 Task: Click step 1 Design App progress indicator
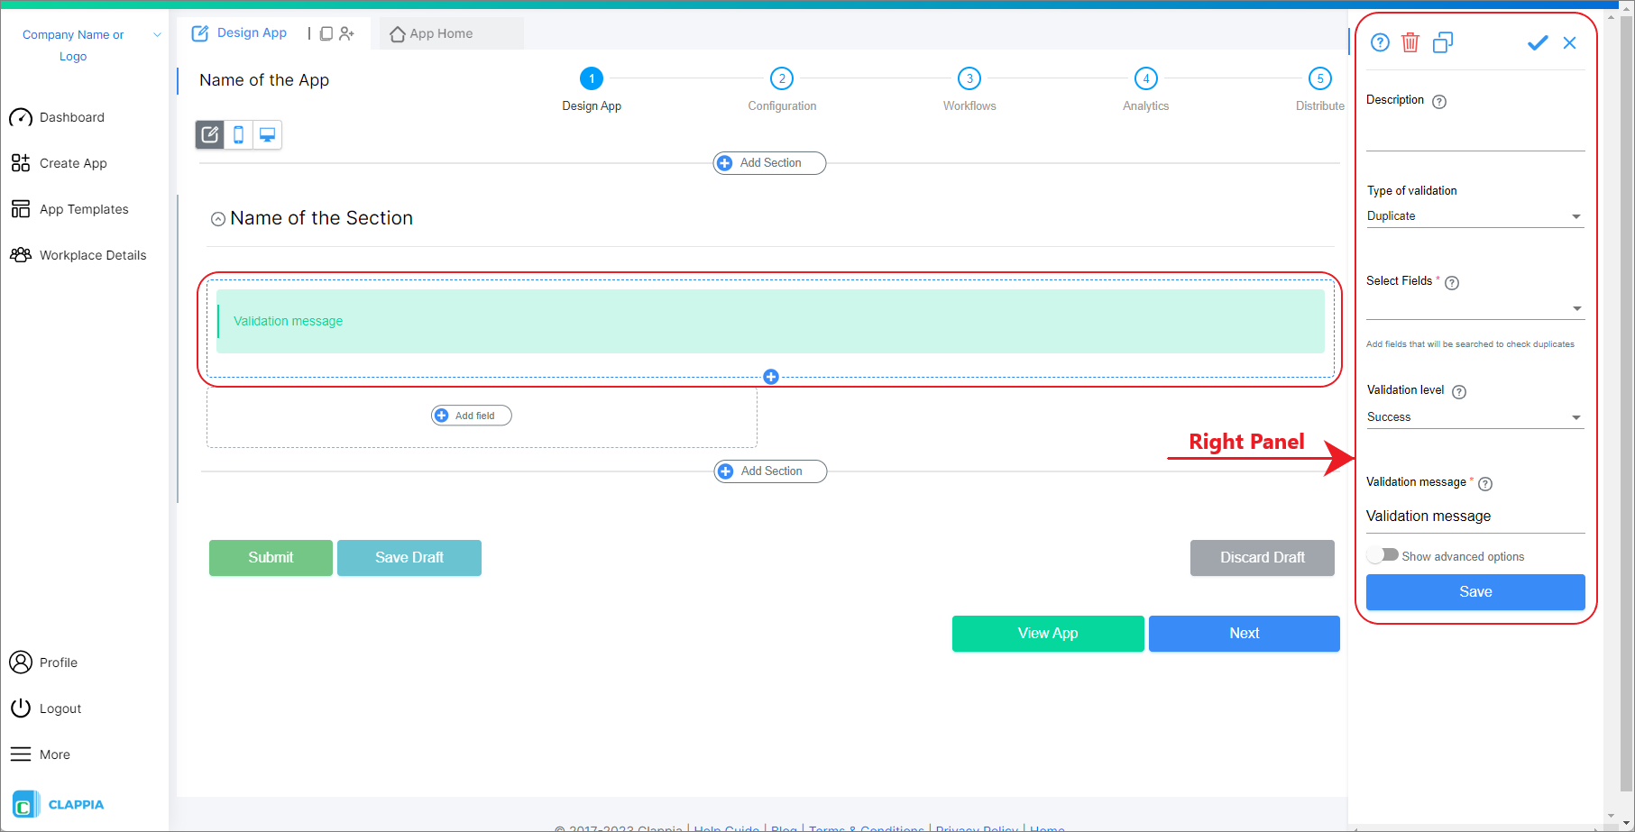tap(592, 78)
